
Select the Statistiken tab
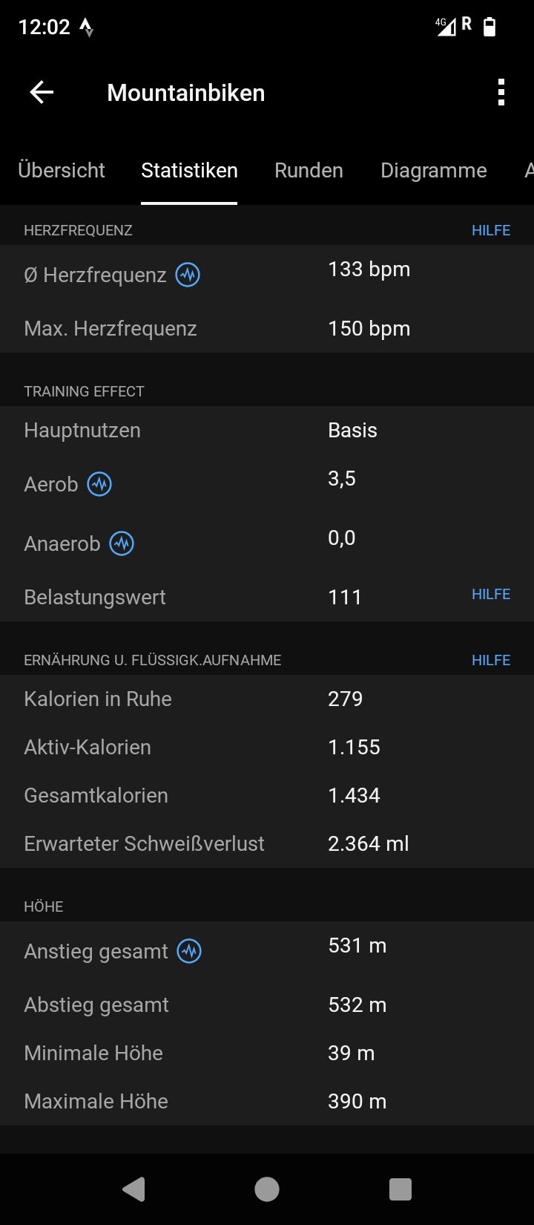tap(189, 171)
